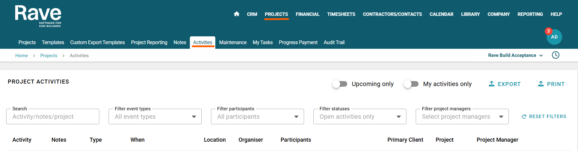The width and height of the screenshot is (578, 151).
Task: Click the Home breadcrumb link
Action: point(21,56)
